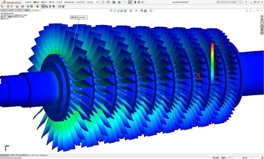Open the Simulation menu in menu bar

tap(69, 2)
